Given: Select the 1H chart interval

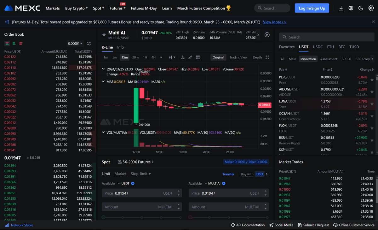Looking at the screenshot, I should [145, 57].
